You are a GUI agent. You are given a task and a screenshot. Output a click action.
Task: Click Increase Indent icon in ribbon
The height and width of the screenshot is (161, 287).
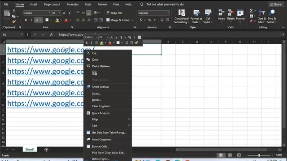[x=101, y=20]
